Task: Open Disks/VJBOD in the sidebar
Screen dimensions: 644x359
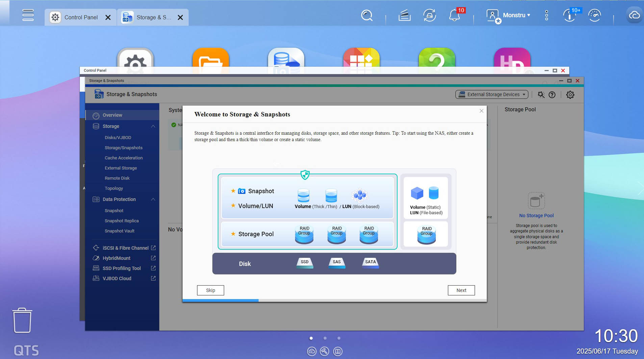Action: [x=118, y=138]
